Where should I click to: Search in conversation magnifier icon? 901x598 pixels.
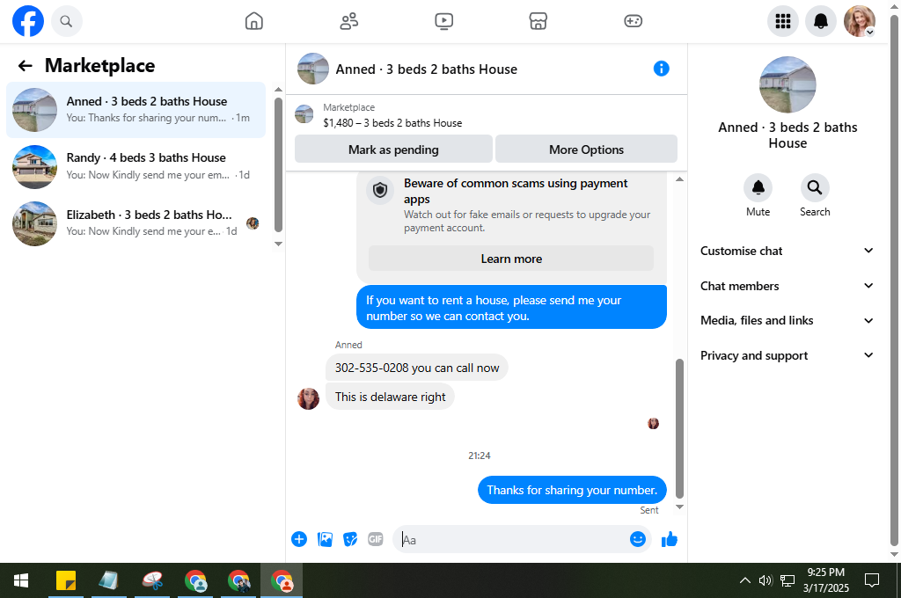(814, 188)
